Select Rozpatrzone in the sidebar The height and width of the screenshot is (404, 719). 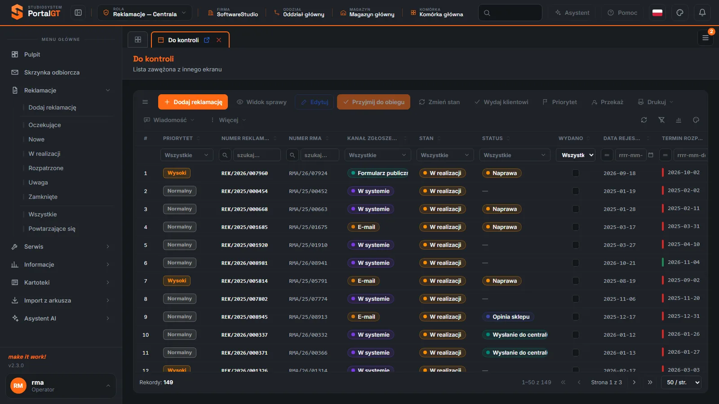click(x=46, y=168)
